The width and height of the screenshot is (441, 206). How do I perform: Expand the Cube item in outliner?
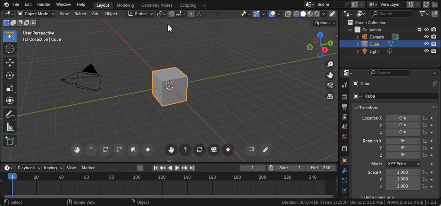[357, 44]
